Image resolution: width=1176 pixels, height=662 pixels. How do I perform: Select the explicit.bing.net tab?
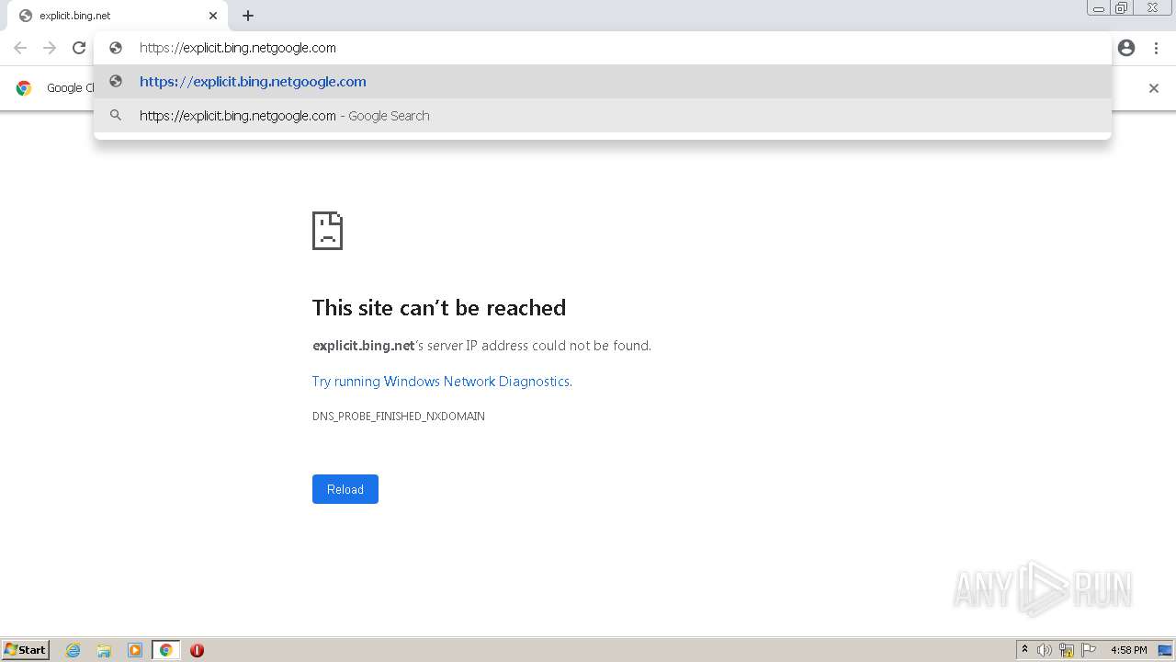coord(116,16)
